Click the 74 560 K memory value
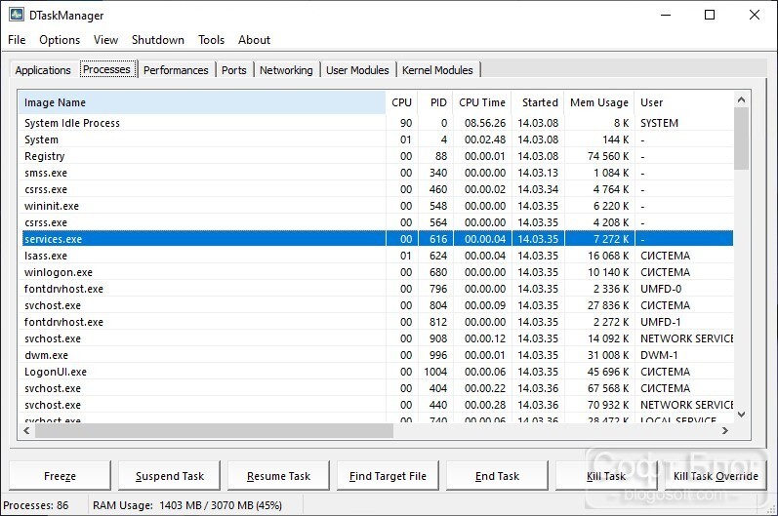Image resolution: width=778 pixels, height=516 pixels. tap(608, 156)
